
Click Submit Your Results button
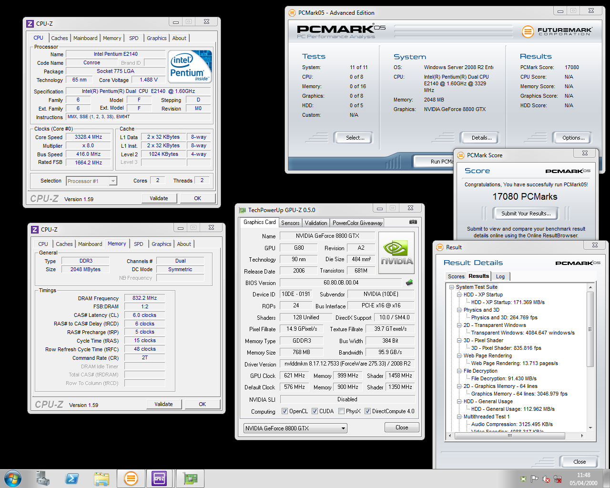526,213
